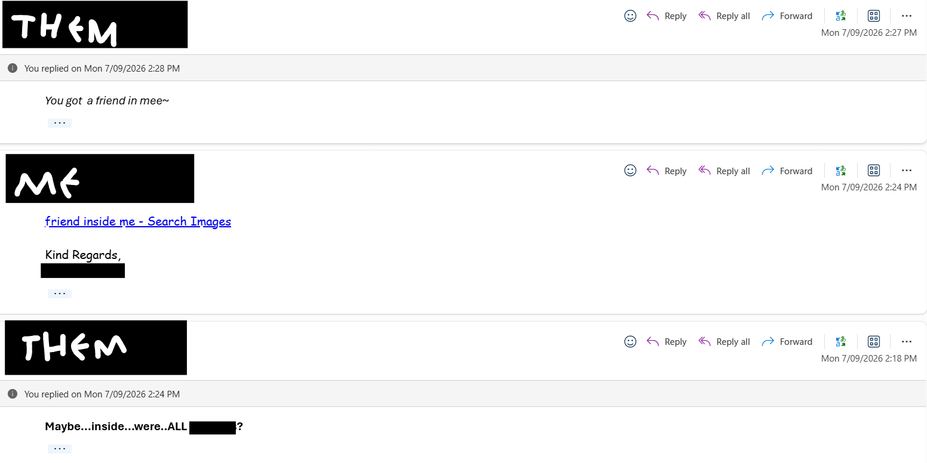Screen dimensions: 927x463
Task: Click 'You replied on Mon 7/09/2026 2:28 PM' banner
Action: tap(463, 68)
